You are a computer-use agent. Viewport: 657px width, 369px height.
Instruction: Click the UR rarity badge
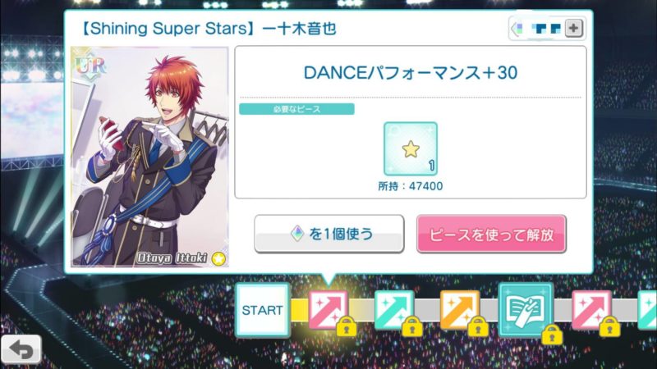(90, 67)
